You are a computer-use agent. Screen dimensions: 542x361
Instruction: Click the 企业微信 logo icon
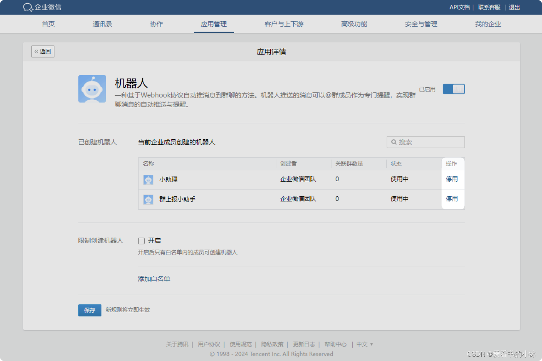[x=28, y=7]
